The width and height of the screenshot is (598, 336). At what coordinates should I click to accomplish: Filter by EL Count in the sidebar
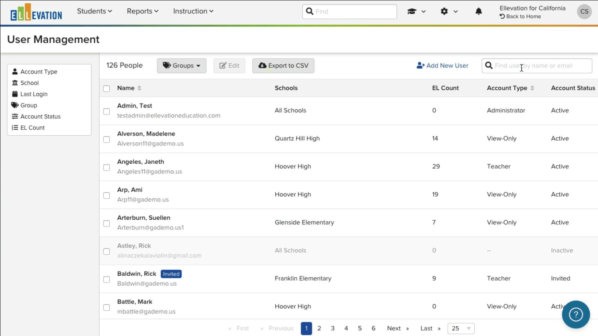(32, 128)
